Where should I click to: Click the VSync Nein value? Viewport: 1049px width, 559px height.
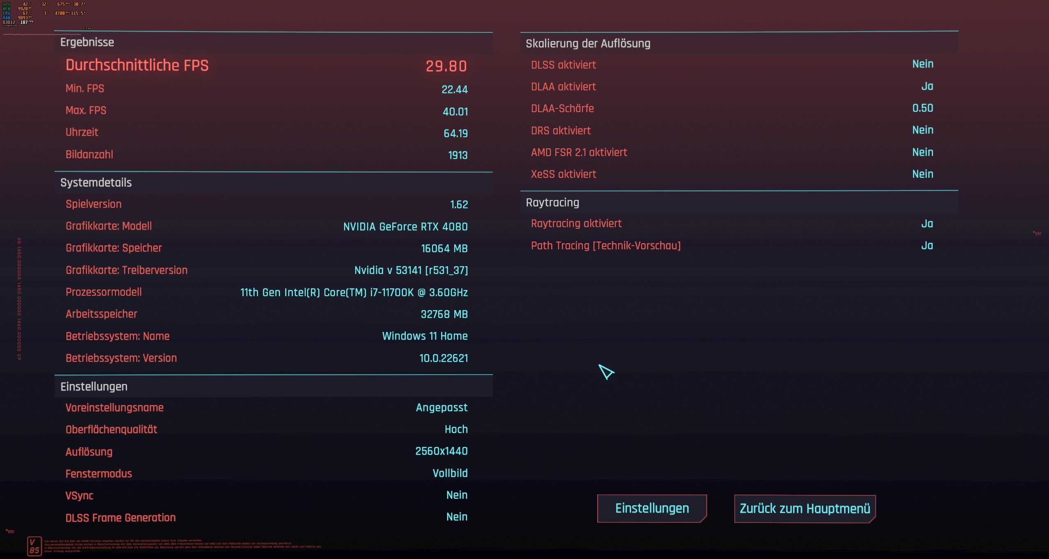[x=457, y=495]
